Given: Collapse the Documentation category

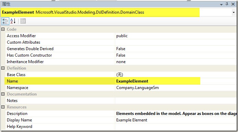Looking at the screenshot, I should (x=3, y=94).
